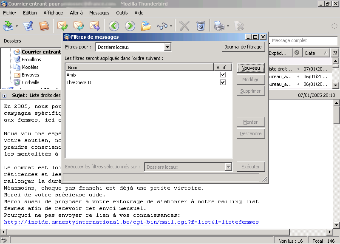The width and height of the screenshot is (340, 244).
Task: Select message dated 07/01/20...
Action: 300,69
